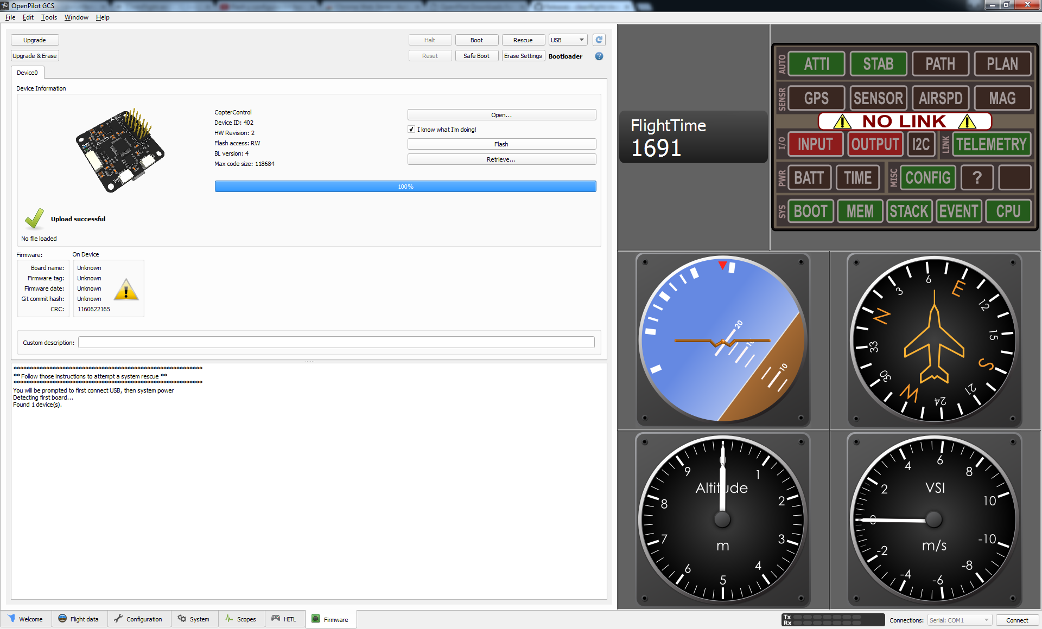The height and width of the screenshot is (629, 1042).
Task: Open the USB connection type dropdown
Action: pyautogui.click(x=568, y=40)
